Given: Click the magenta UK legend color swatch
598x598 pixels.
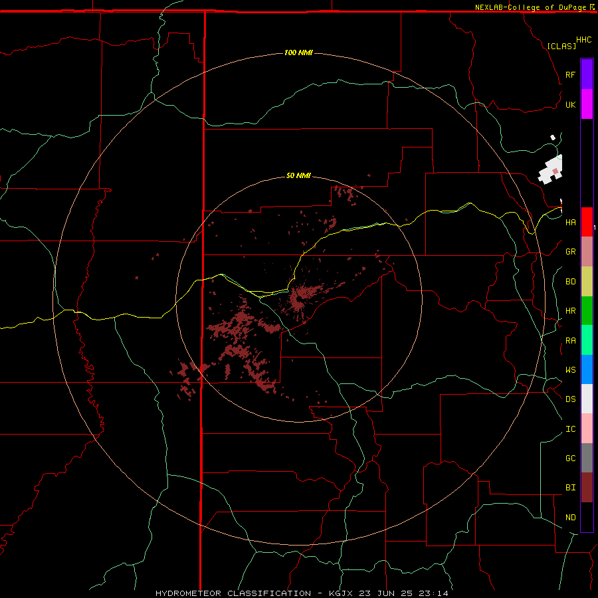Looking at the screenshot, I should point(587,104).
